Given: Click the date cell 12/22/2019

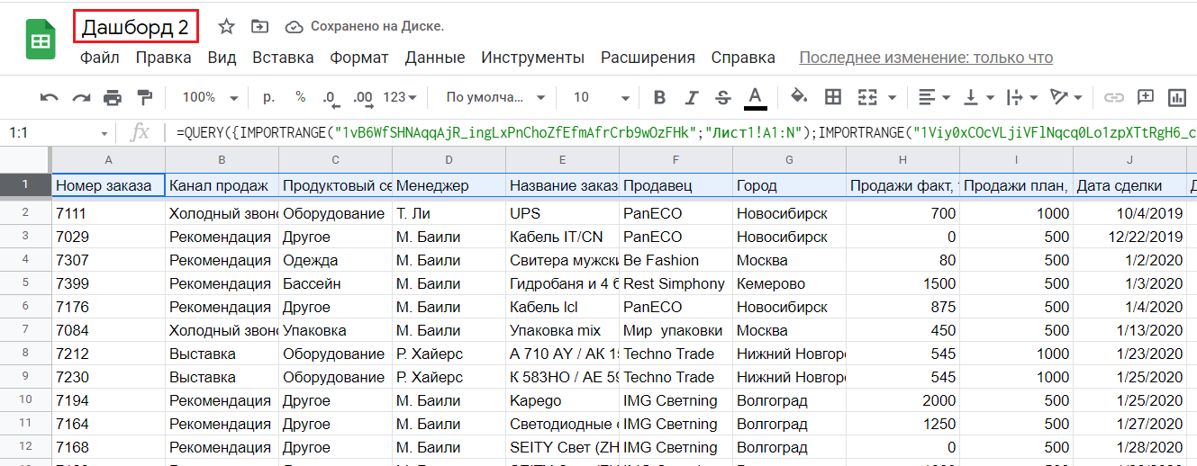Looking at the screenshot, I should click(x=1129, y=237).
